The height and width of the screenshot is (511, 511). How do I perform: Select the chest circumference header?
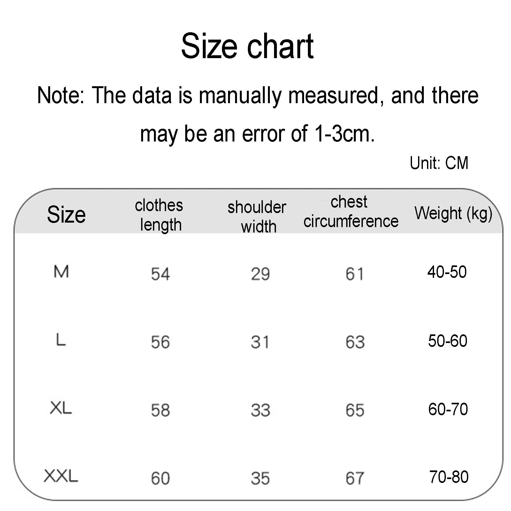pyautogui.click(x=351, y=212)
